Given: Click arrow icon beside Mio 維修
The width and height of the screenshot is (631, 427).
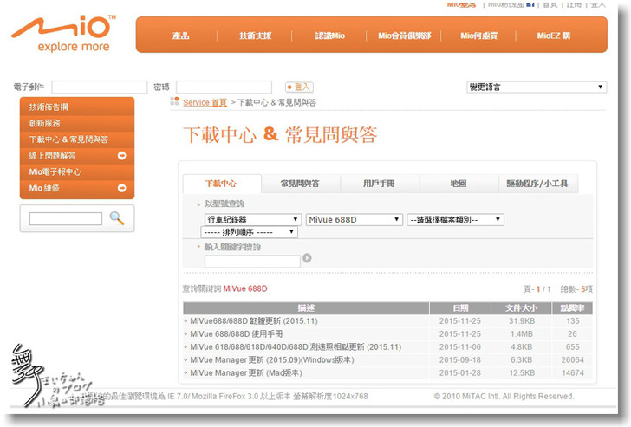Looking at the screenshot, I should (121, 188).
